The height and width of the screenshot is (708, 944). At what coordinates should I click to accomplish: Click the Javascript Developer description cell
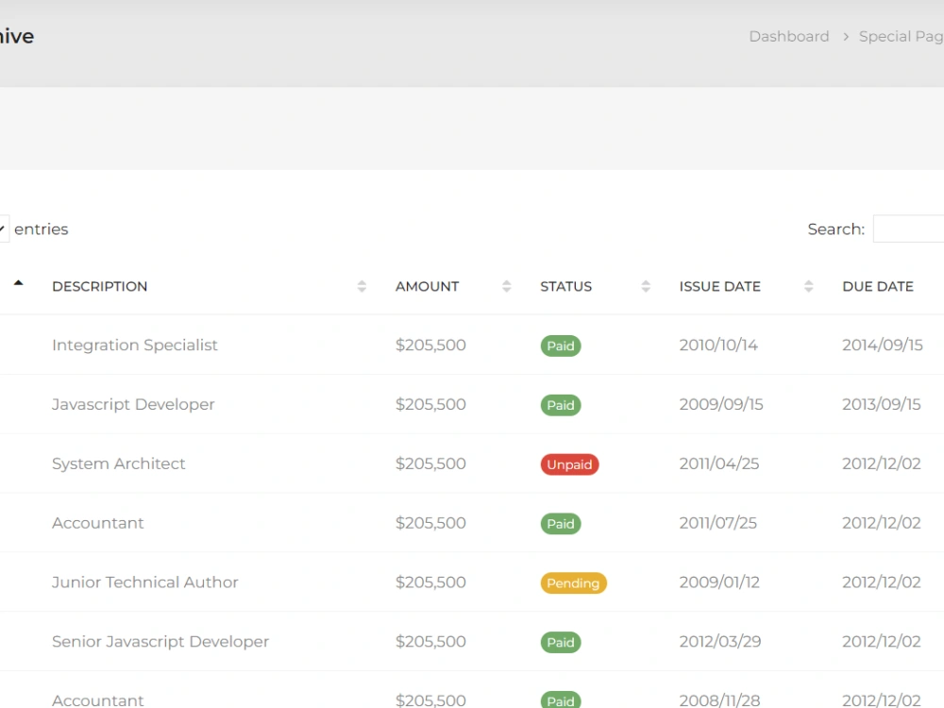pos(132,404)
